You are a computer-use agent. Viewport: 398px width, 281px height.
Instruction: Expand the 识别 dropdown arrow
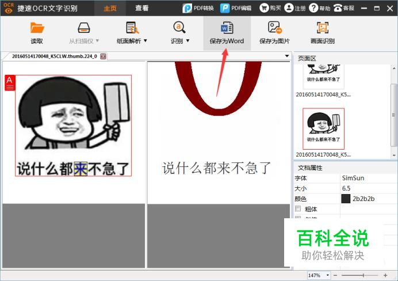click(x=188, y=40)
